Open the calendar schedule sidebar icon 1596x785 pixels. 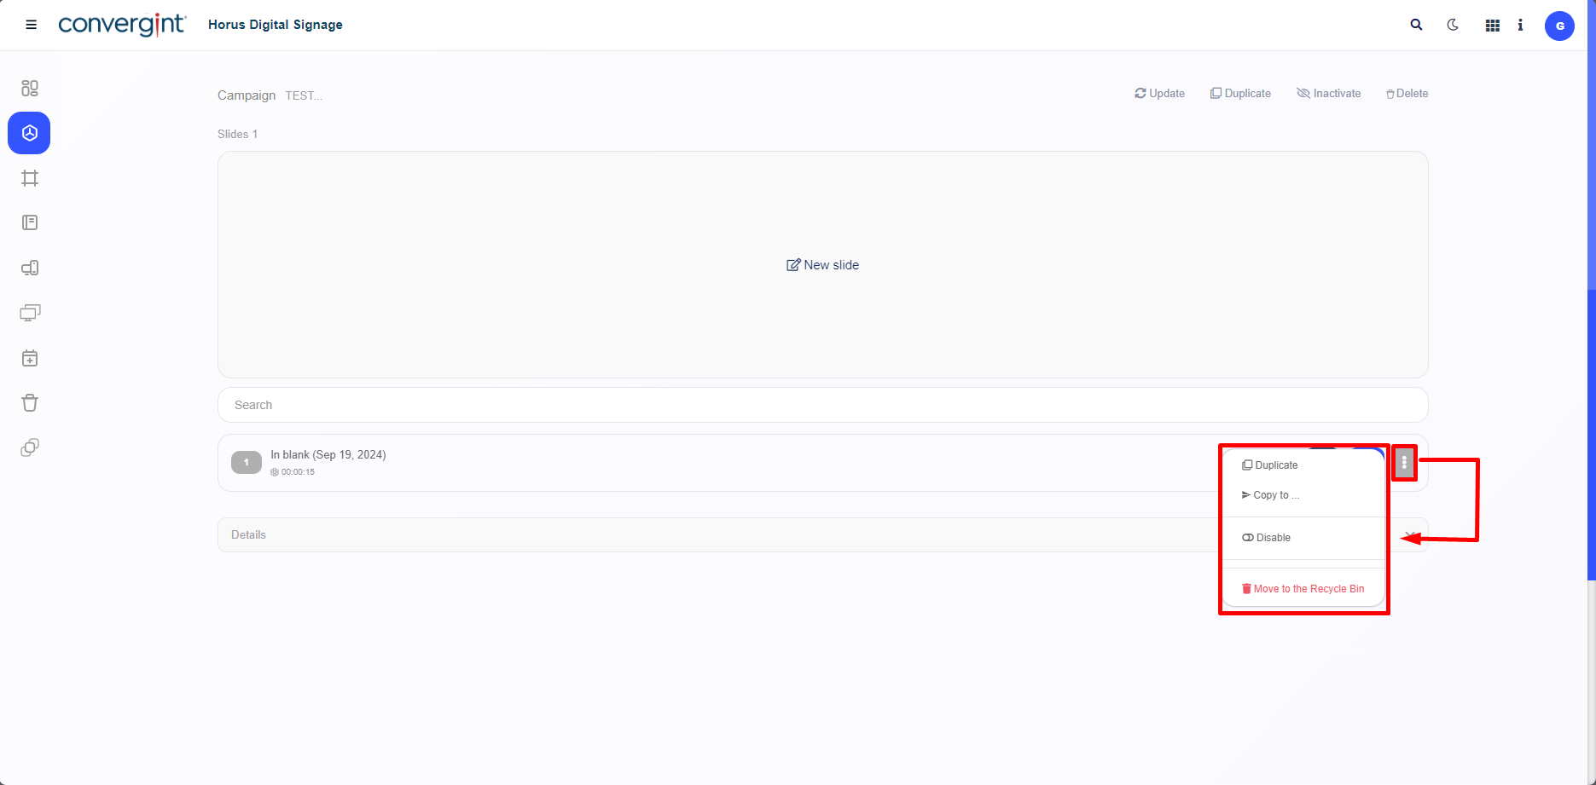(x=30, y=359)
